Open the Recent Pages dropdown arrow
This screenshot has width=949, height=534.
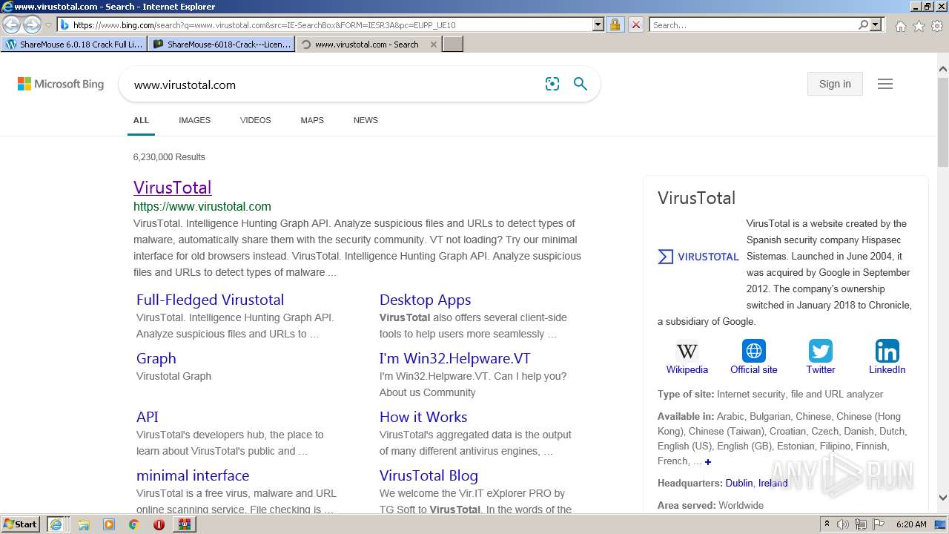tap(49, 25)
